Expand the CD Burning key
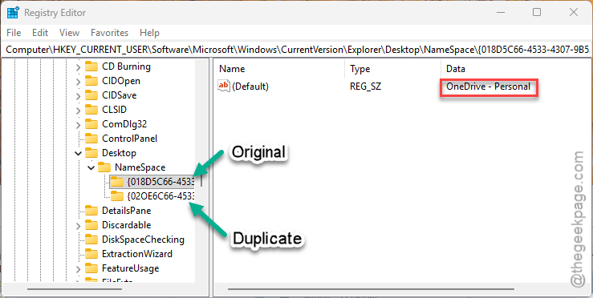The height and width of the screenshot is (298, 593). click(x=78, y=67)
